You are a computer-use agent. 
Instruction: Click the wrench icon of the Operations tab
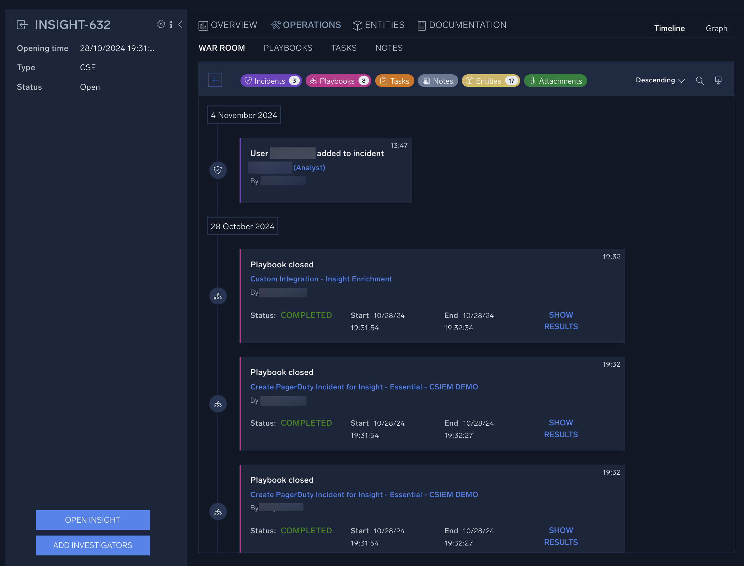276,25
